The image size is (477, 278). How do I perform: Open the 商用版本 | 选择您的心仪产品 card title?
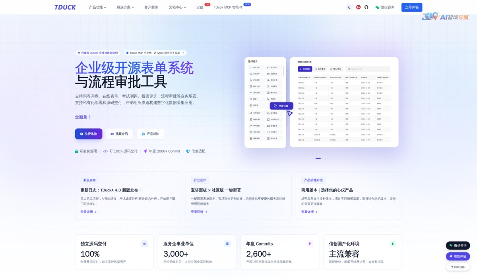[327, 190]
